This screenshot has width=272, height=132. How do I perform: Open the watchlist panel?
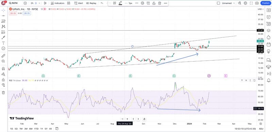269,10
